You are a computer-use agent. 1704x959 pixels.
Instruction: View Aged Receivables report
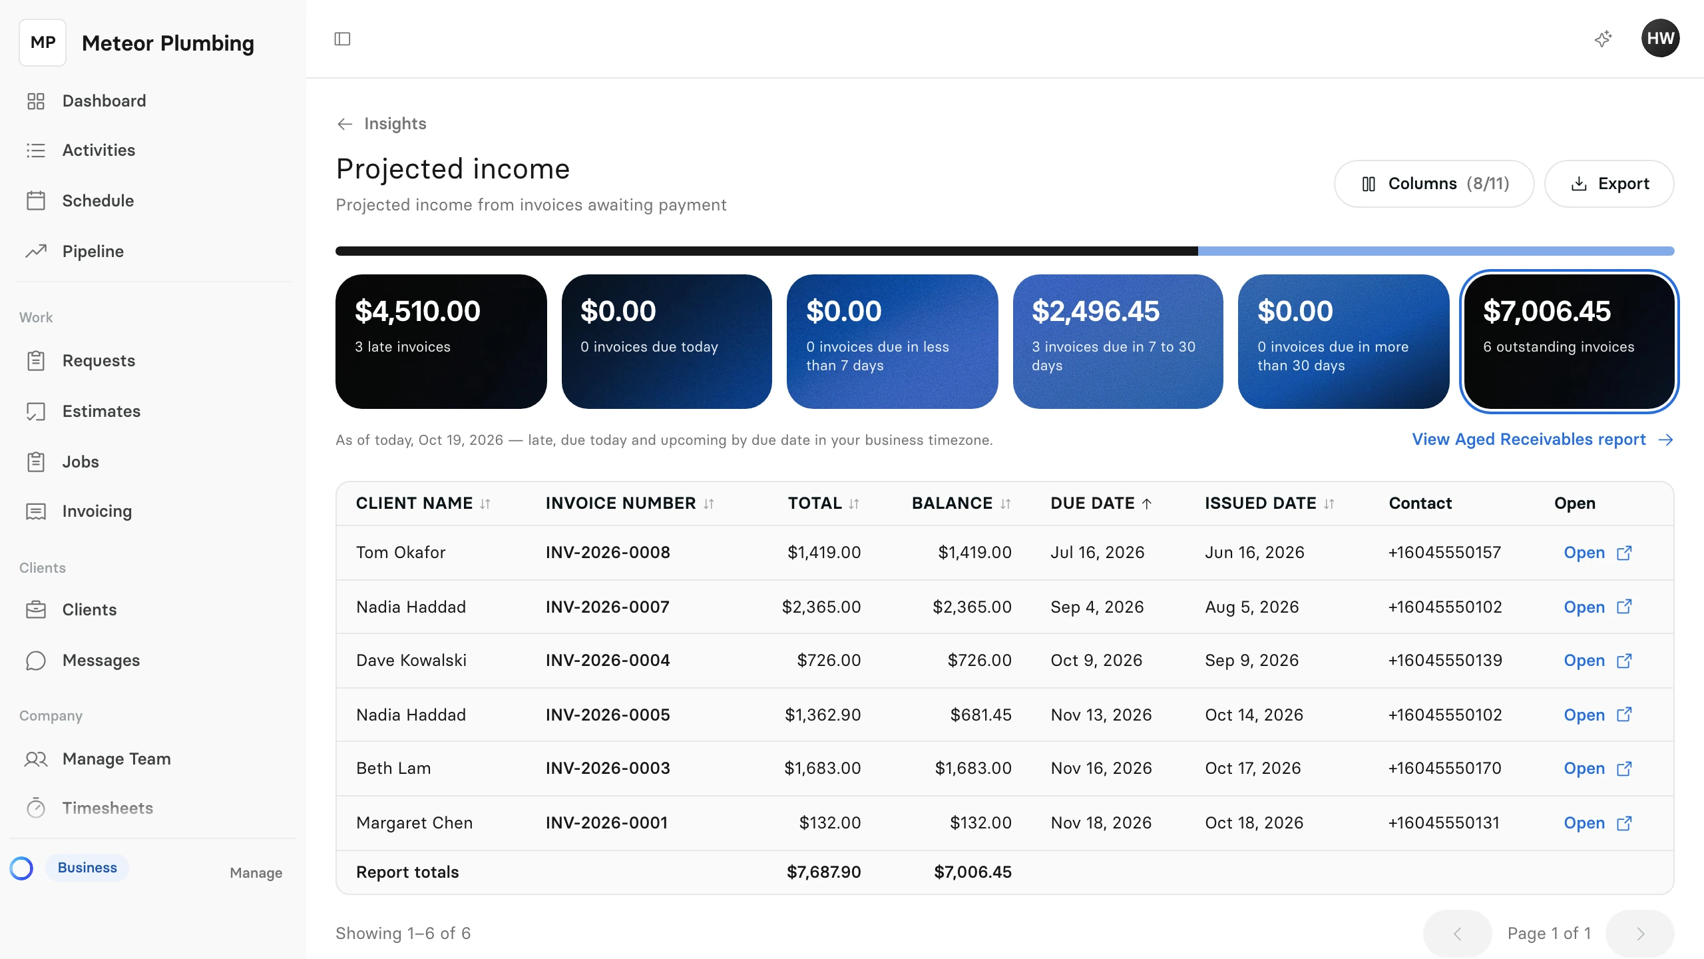[x=1542, y=440]
